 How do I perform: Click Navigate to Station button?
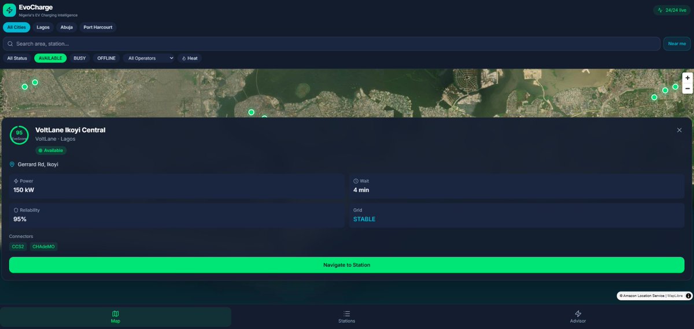[346, 265]
